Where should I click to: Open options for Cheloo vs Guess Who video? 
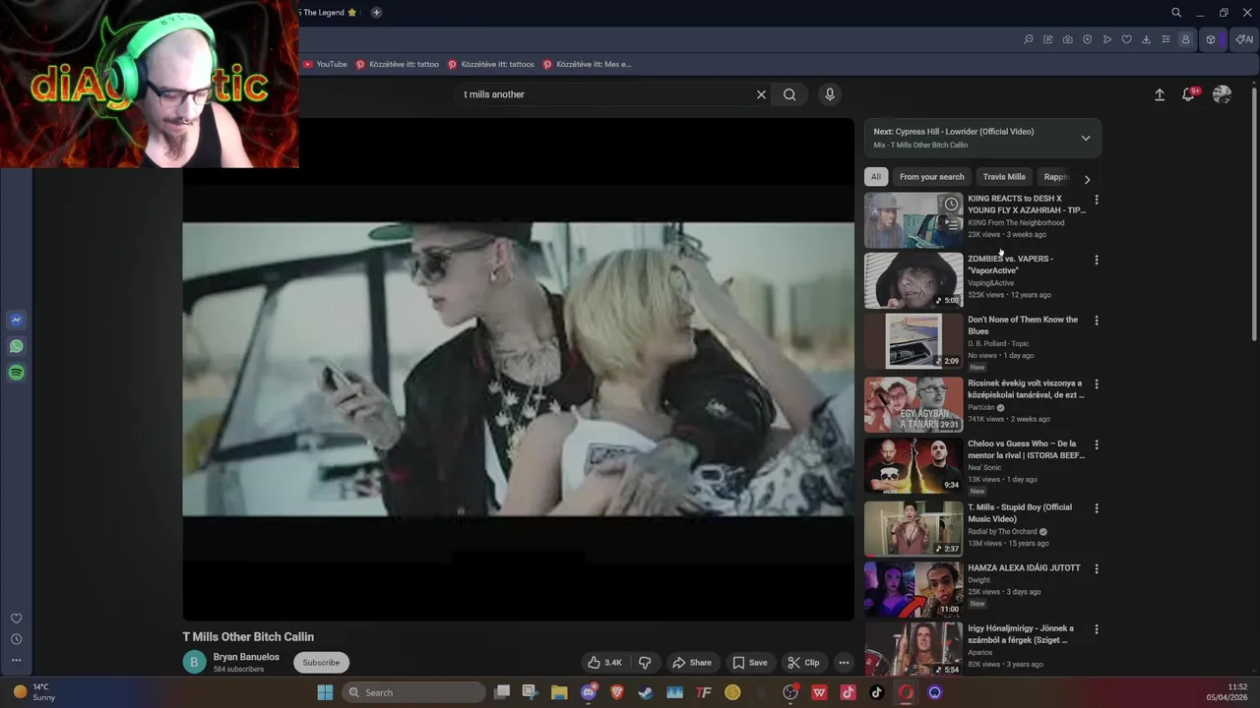coord(1097,444)
